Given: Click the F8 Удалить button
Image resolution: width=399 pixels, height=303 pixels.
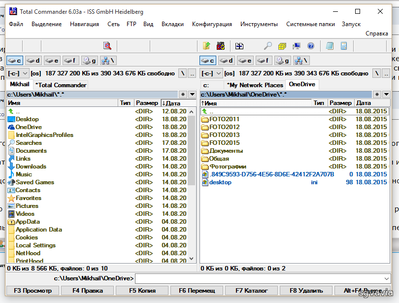Looking at the screenshot, I should (306, 291).
